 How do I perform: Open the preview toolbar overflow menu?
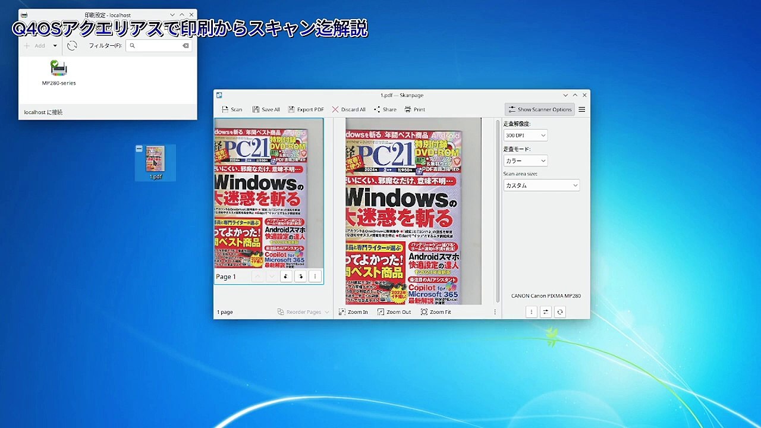click(495, 312)
